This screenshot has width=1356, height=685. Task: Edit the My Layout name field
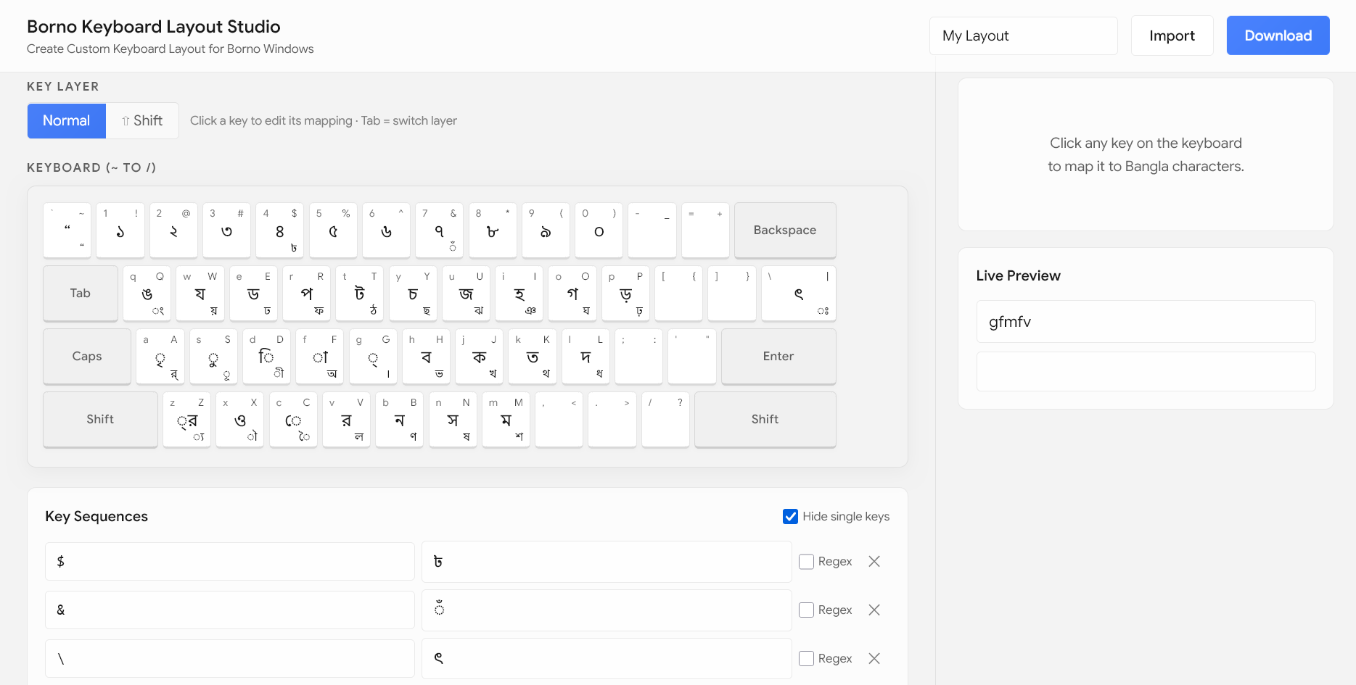click(1023, 36)
